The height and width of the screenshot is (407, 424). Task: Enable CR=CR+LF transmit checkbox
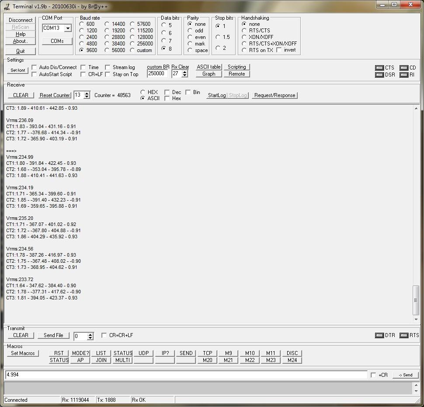(x=104, y=335)
